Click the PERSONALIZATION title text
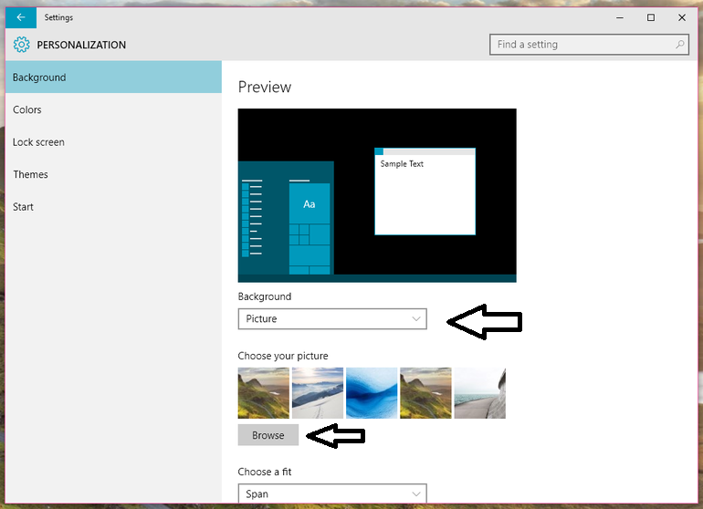This screenshot has height=509, width=703. click(x=81, y=45)
